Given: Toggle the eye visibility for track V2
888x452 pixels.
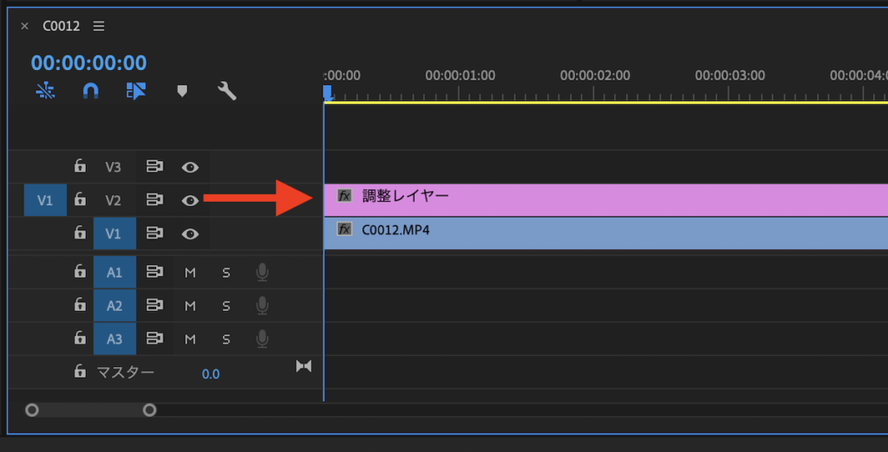Looking at the screenshot, I should click(190, 200).
